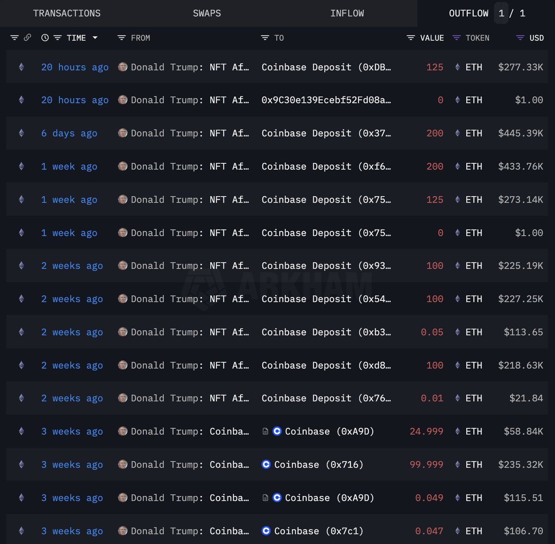
Task: Click the ETH token icon in the $235.32K row
Action: point(457,464)
